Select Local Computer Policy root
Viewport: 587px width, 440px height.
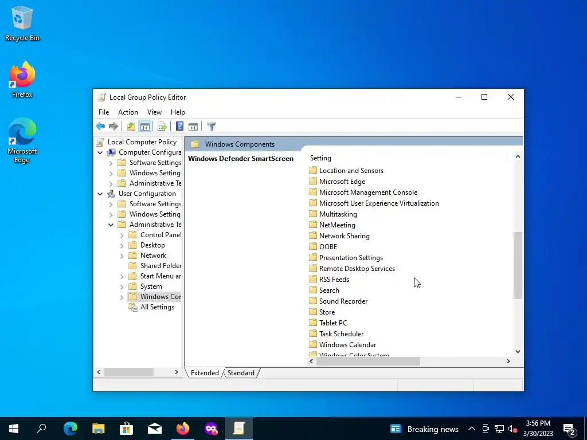point(142,142)
